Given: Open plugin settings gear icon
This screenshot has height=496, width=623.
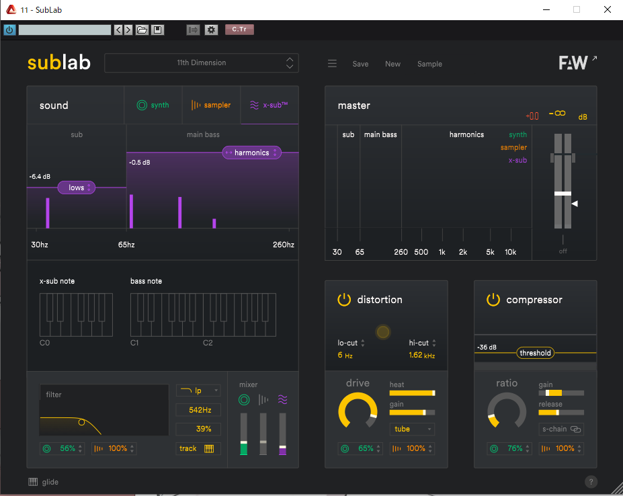Looking at the screenshot, I should click(x=211, y=30).
